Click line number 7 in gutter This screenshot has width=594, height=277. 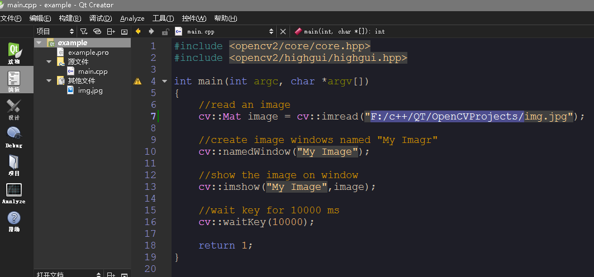click(x=153, y=116)
